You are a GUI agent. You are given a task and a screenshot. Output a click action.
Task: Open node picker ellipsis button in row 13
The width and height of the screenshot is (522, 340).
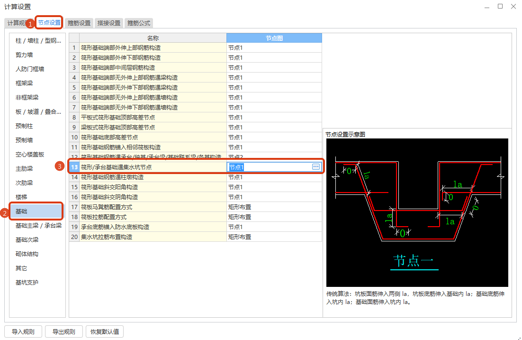[315, 166]
